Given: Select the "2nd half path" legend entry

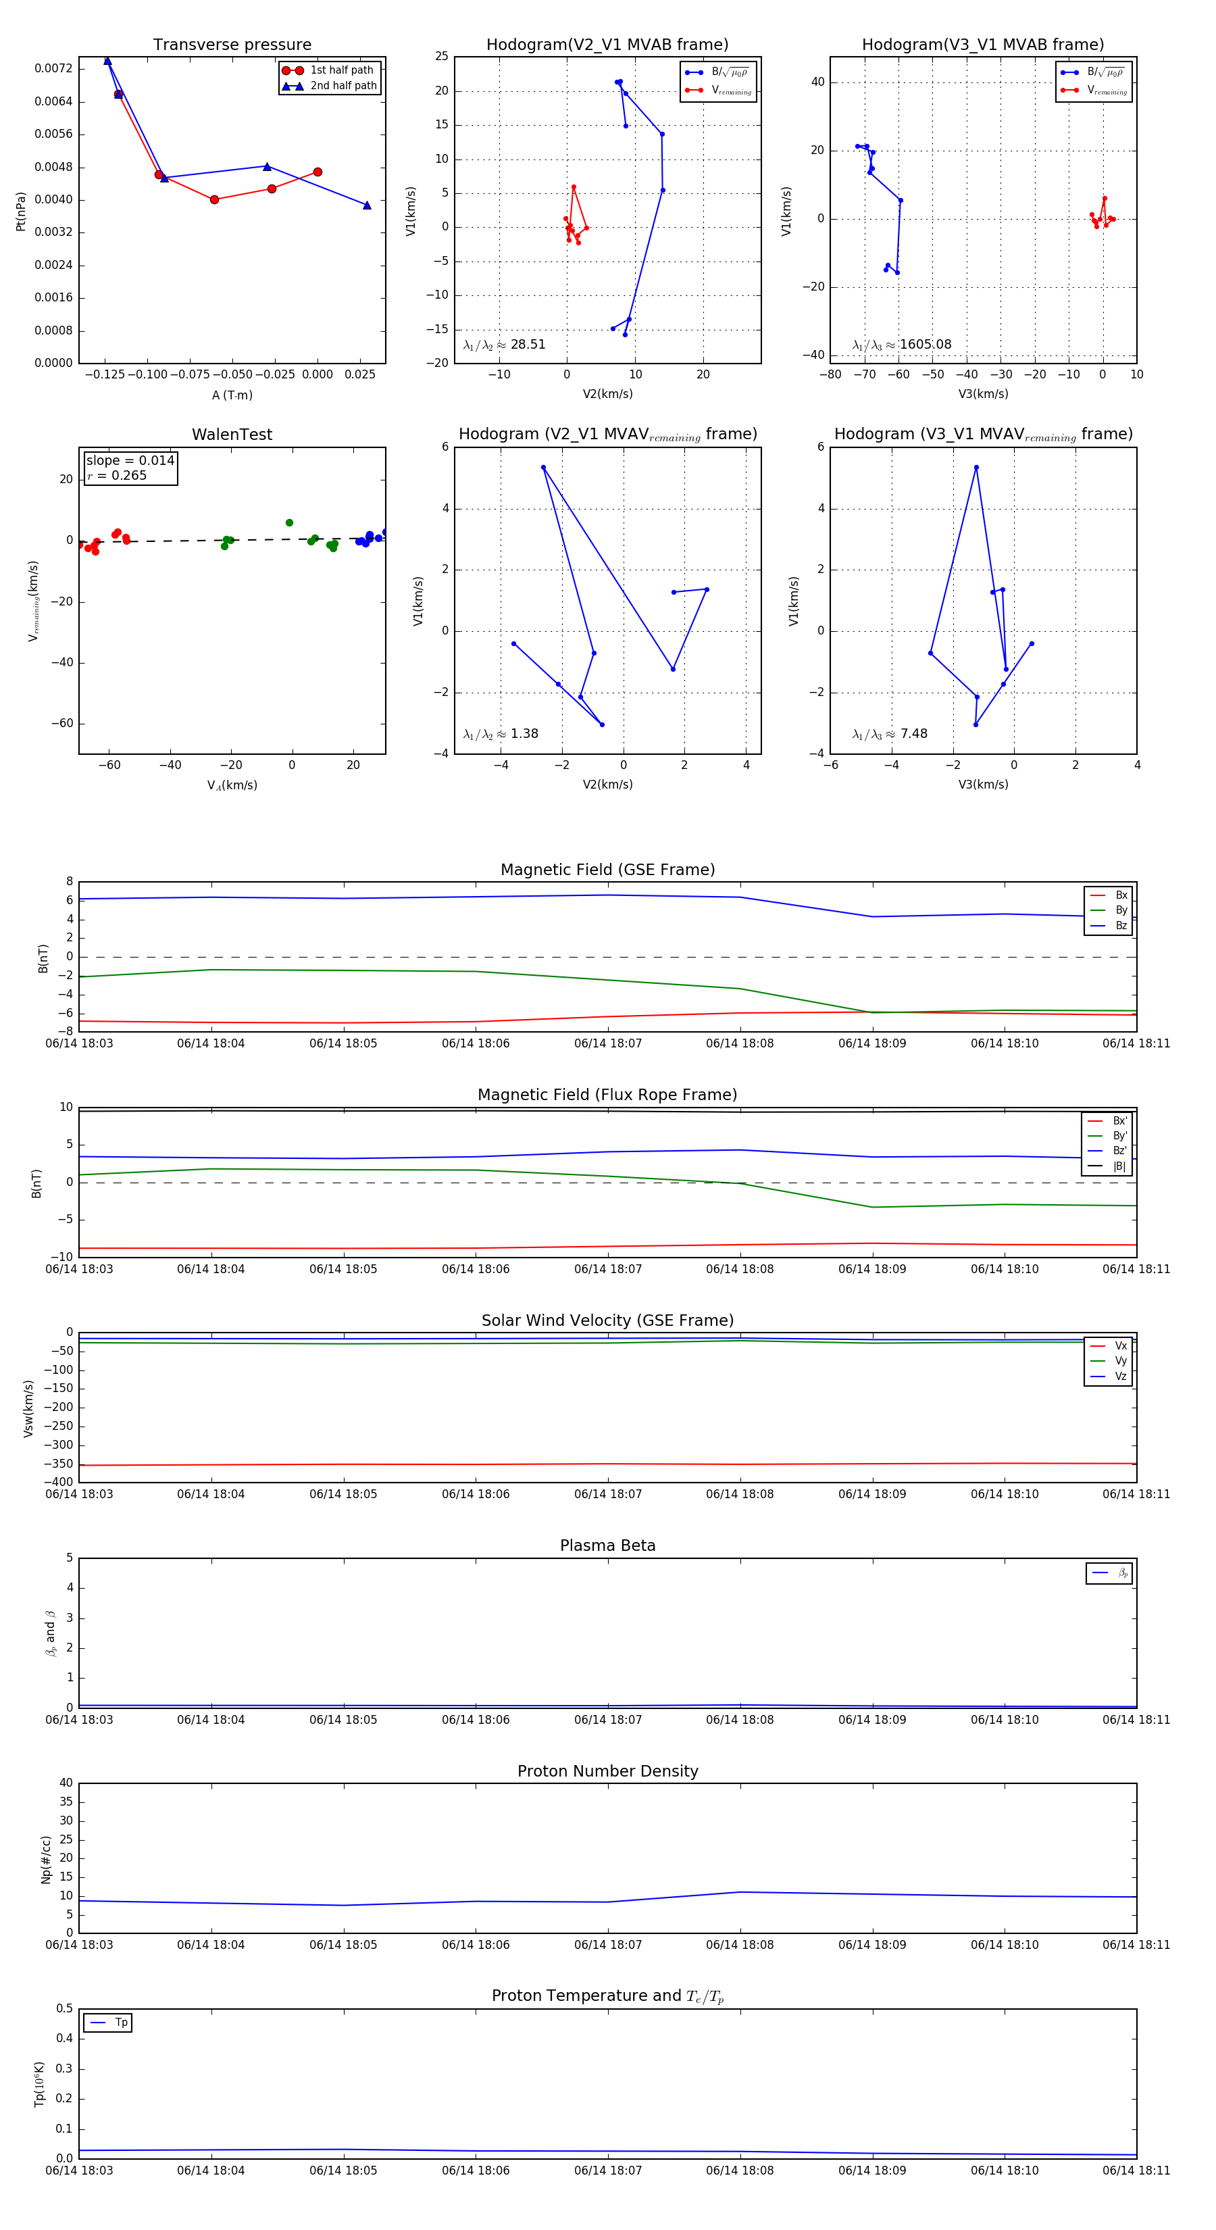Looking at the screenshot, I should [x=330, y=86].
